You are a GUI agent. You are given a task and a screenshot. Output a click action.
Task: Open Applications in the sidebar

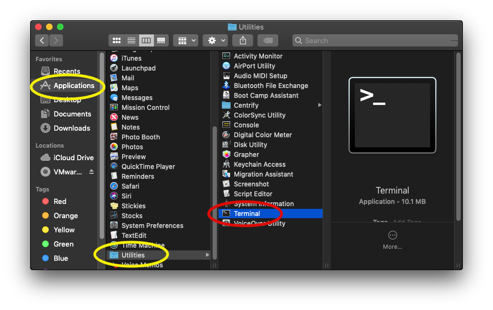(73, 85)
